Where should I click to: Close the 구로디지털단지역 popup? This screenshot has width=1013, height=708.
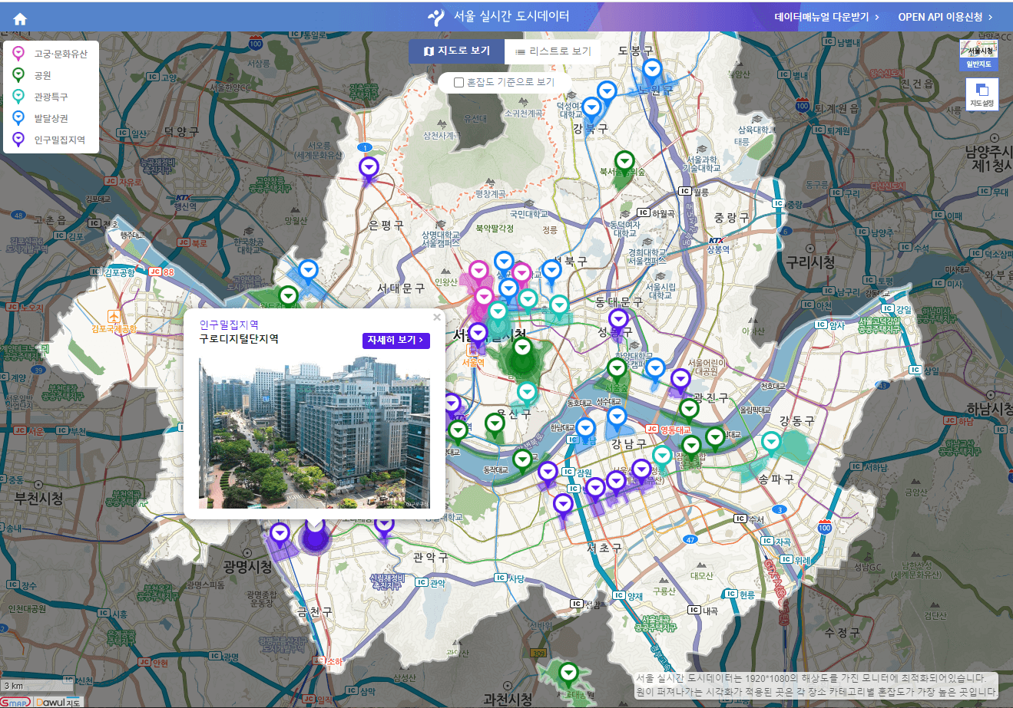pyautogui.click(x=437, y=318)
